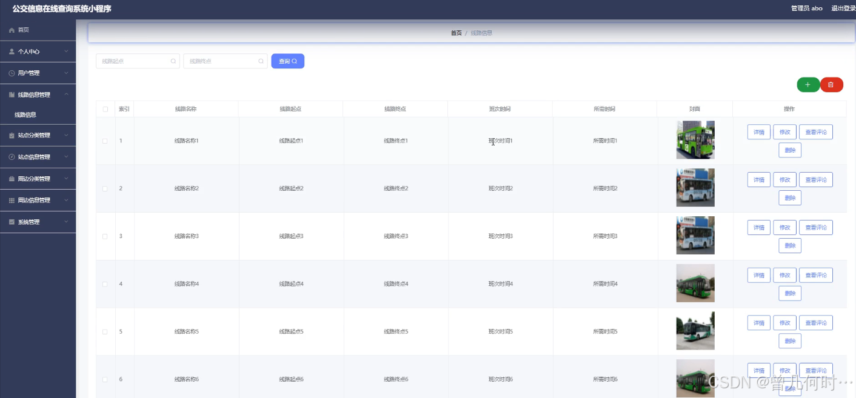Viewport: 856px width, 398px height.
Task: Click magnifier icon in 线路终点 search field
Action: pyautogui.click(x=261, y=61)
